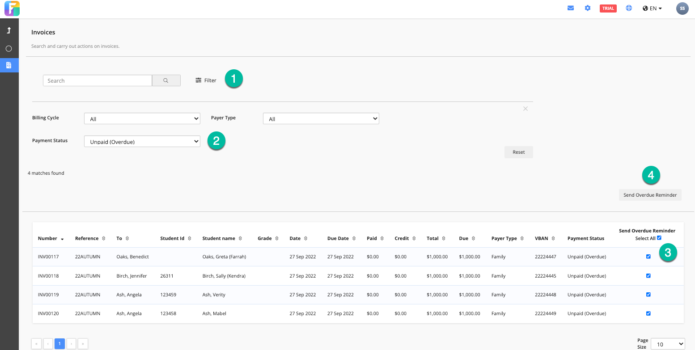Close the filter panel with X icon
The width and height of the screenshot is (695, 350).
point(525,109)
